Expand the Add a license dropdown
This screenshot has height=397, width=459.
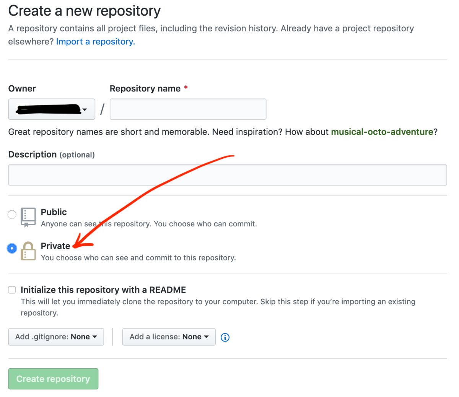[169, 337]
